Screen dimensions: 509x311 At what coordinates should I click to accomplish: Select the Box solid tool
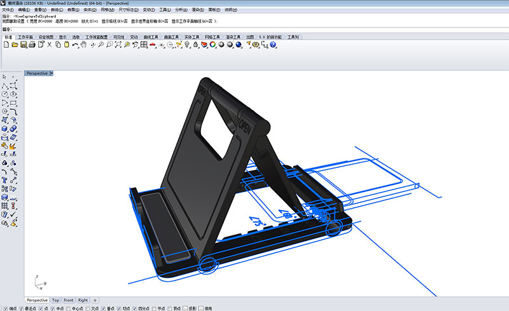(5, 129)
